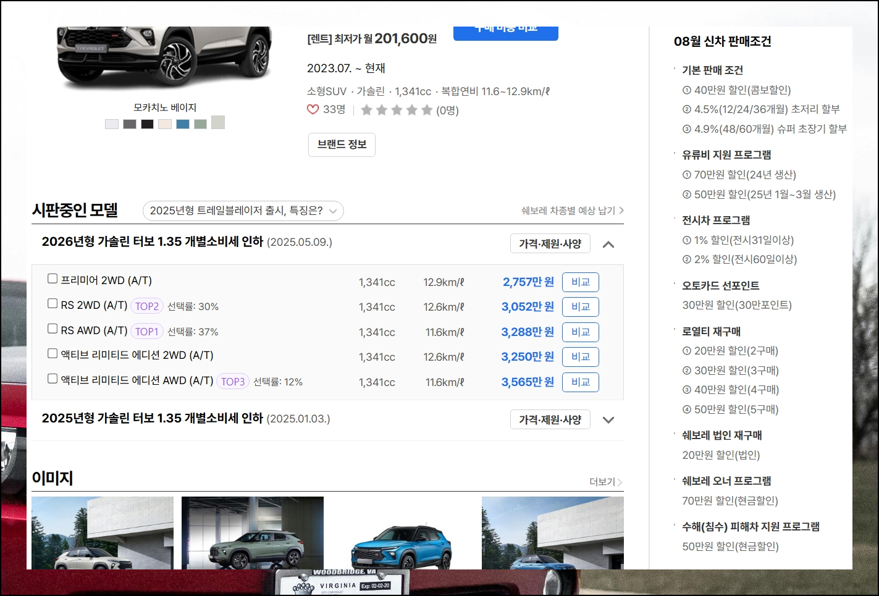Image resolution: width=879 pixels, height=596 pixels.
Task: Click the TOP2 badge on RS 2WD
Action: pos(147,306)
